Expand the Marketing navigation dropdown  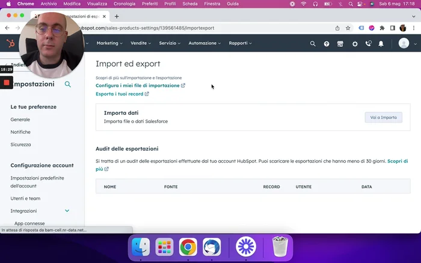[109, 43]
